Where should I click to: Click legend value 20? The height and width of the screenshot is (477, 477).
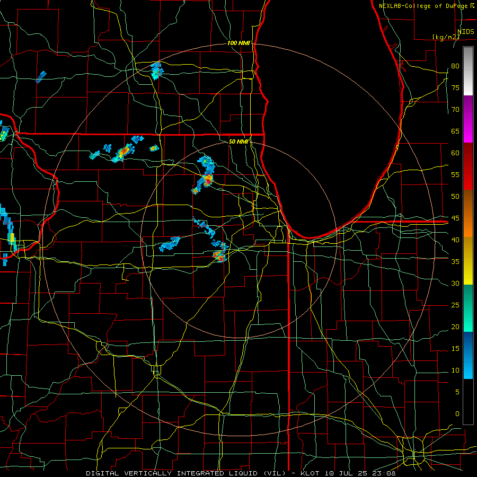coord(455,326)
